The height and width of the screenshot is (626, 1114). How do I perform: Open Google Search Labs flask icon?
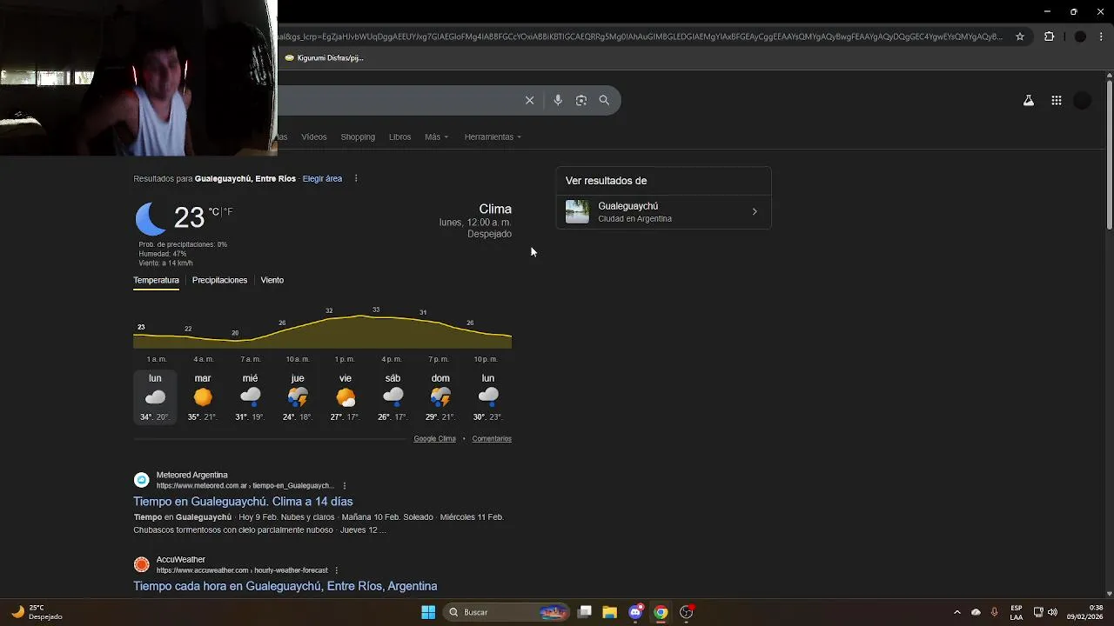[1028, 101]
